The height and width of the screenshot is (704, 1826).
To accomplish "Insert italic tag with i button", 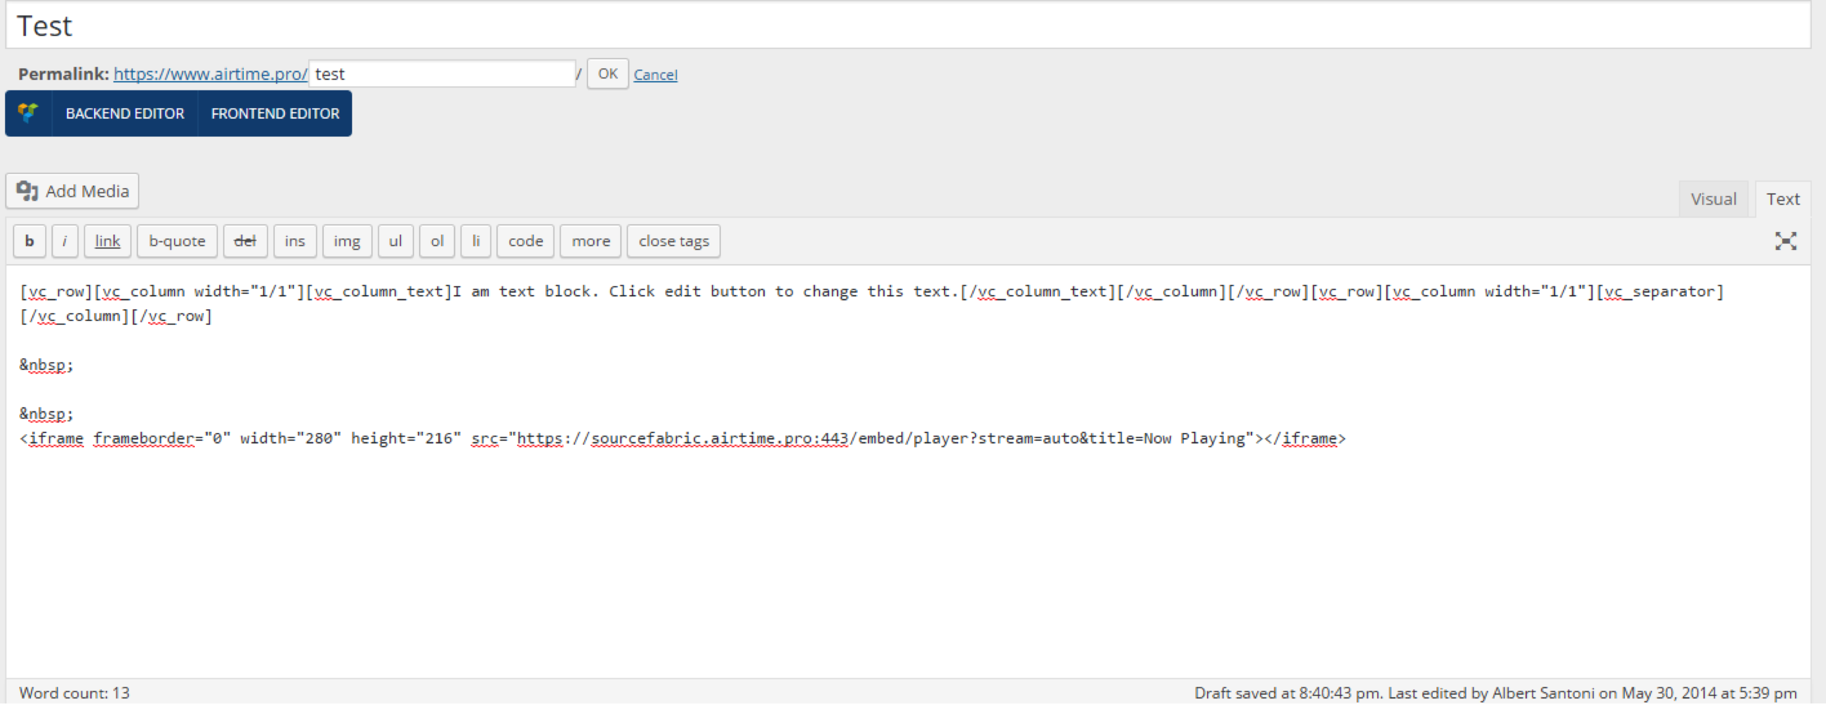I will 64,241.
